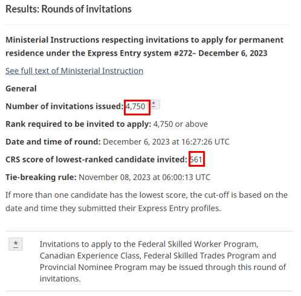Click the November 08, 2023 at 06:00:13 UTC value
301x296 pixels.
[x=144, y=177]
